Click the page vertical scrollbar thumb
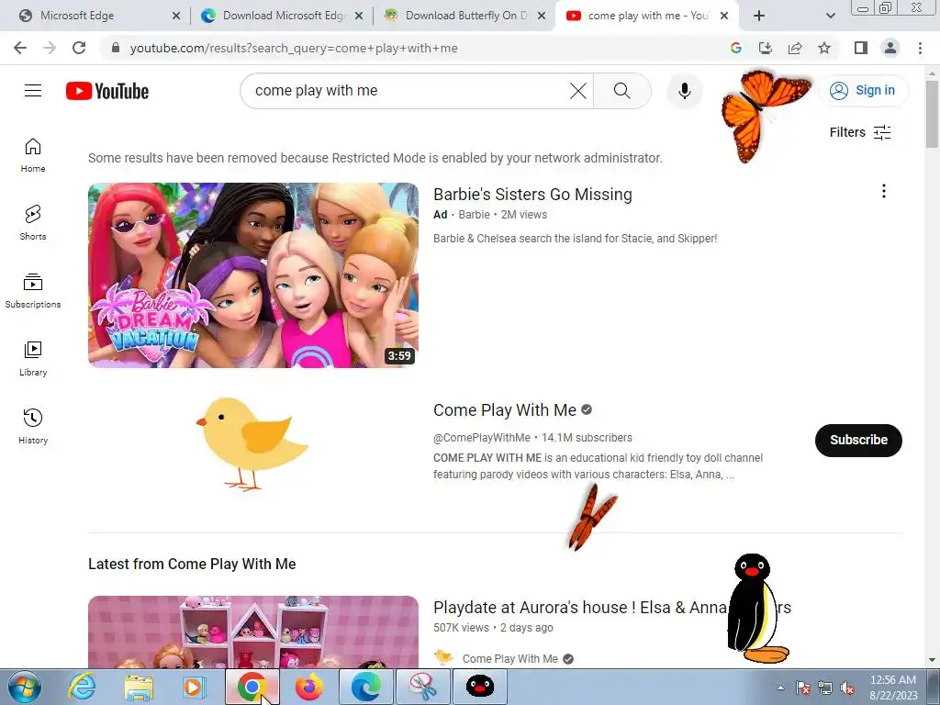Viewport: 940px width, 705px height. pyautogui.click(x=932, y=113)
